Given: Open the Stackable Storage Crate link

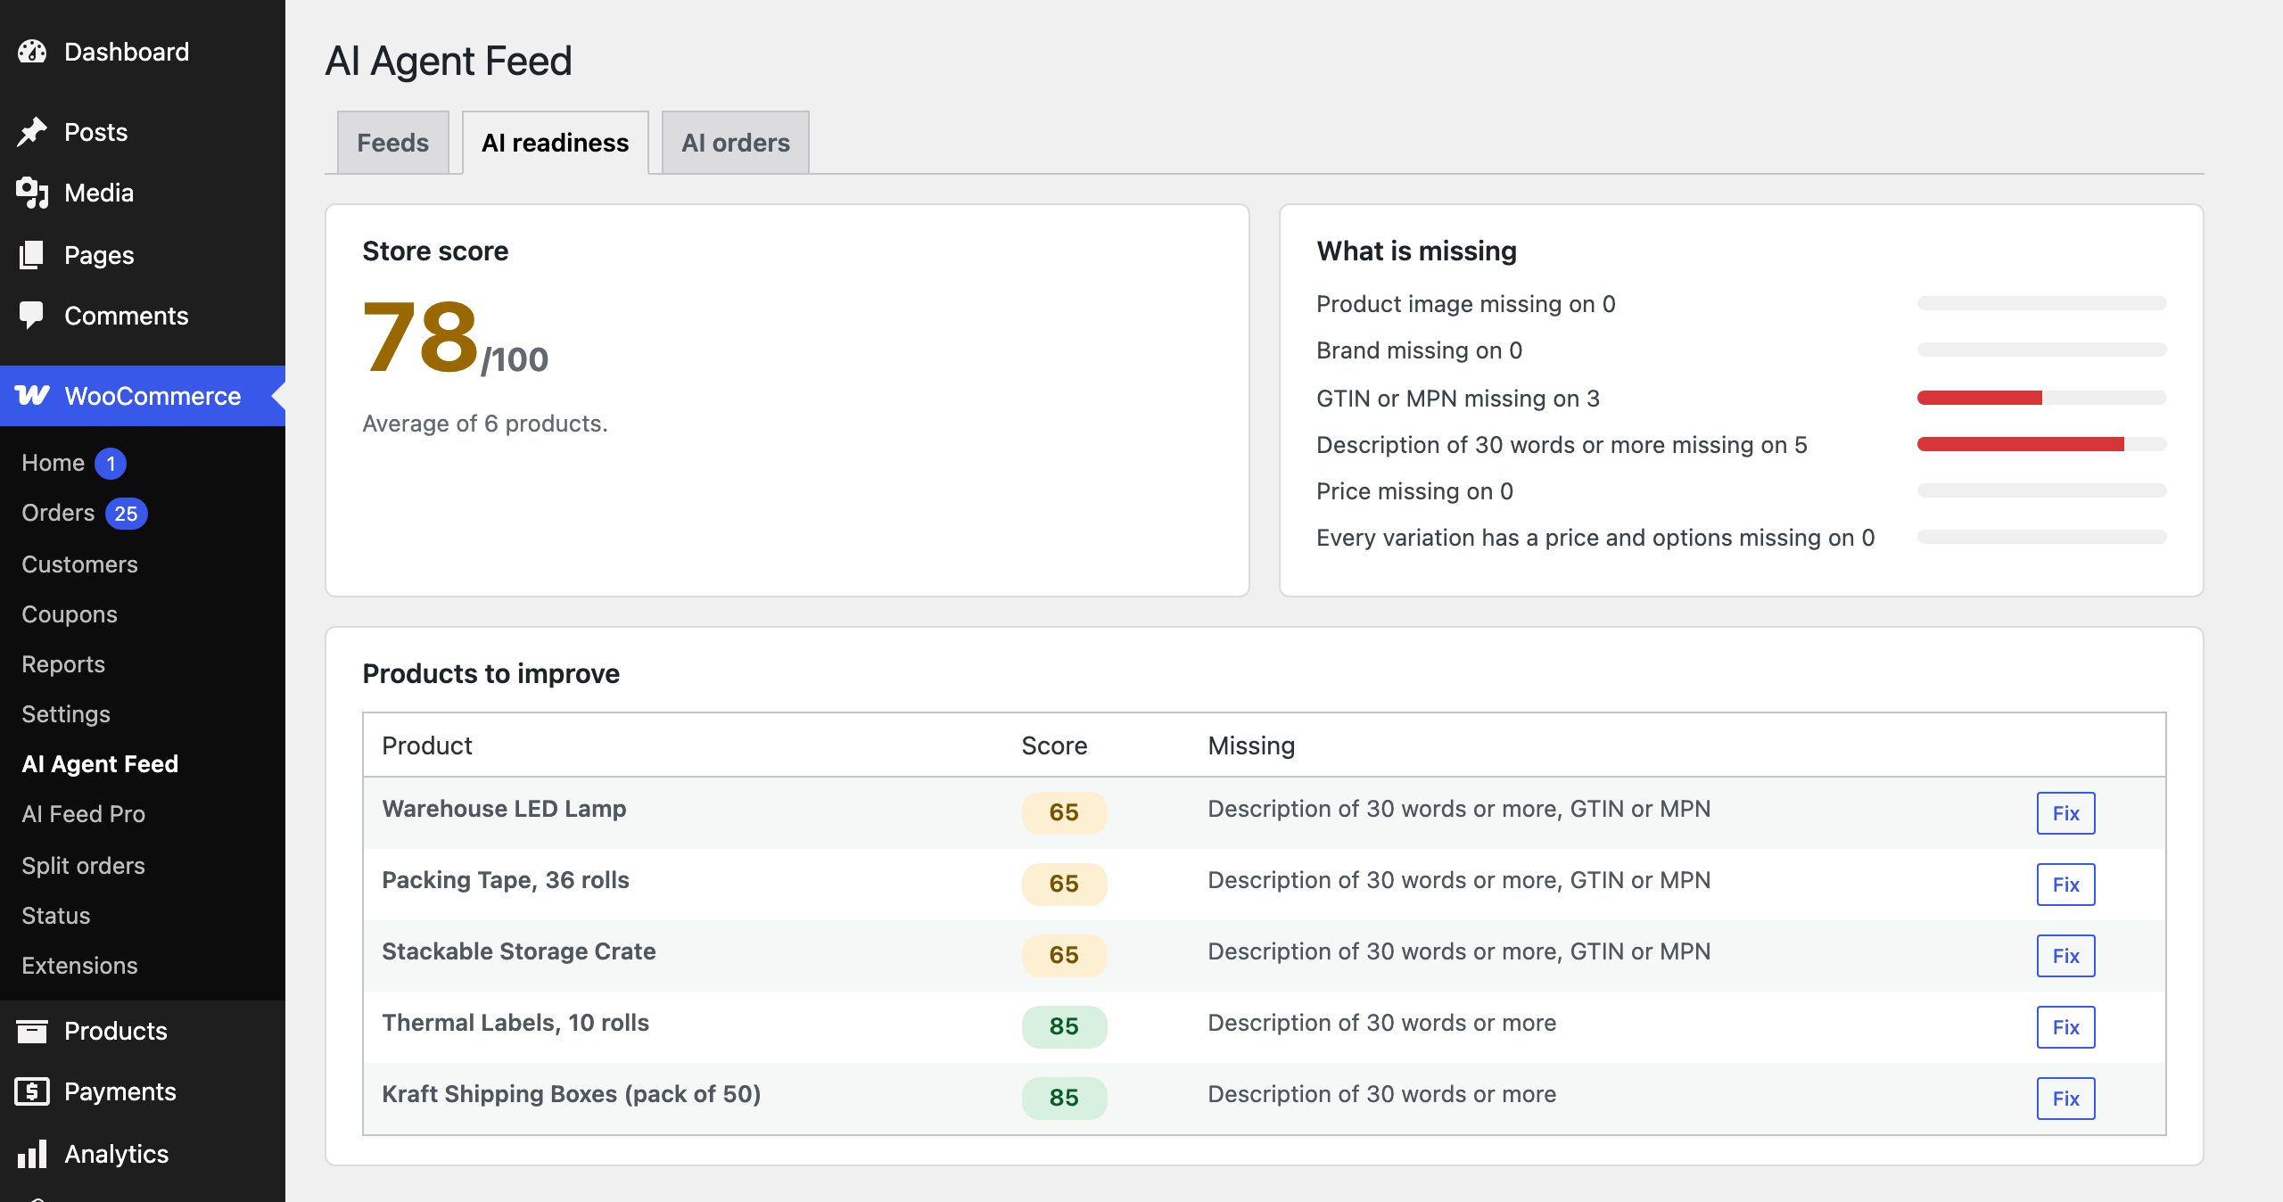Looking at the screenshot, I should point(519,951).
